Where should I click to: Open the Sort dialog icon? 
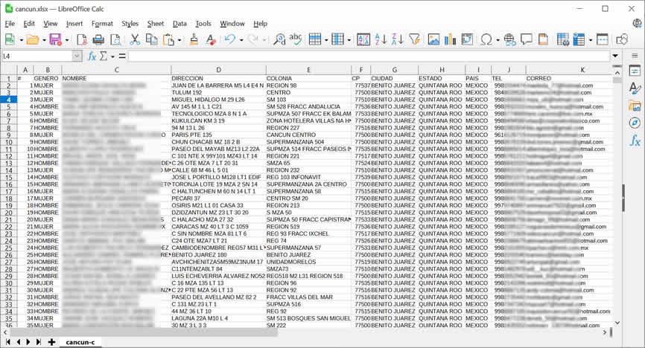[x=363, y=39]
